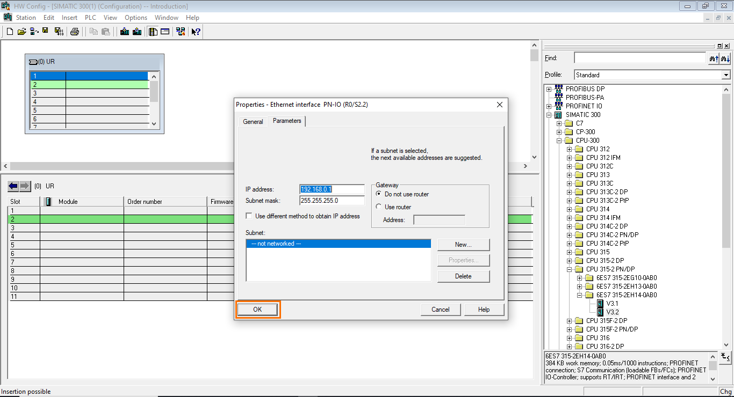Expand the CP-300 folder

(559, 132)
